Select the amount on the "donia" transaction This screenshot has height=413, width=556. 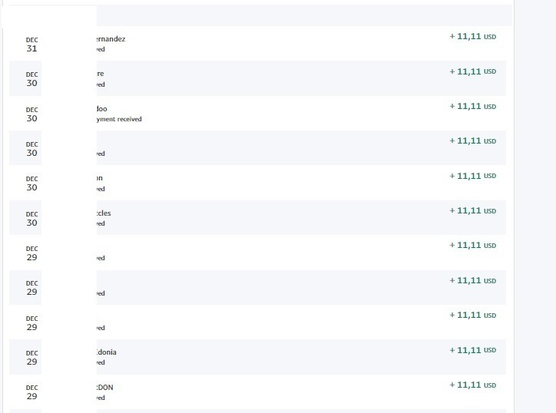(x=472, y=350)
